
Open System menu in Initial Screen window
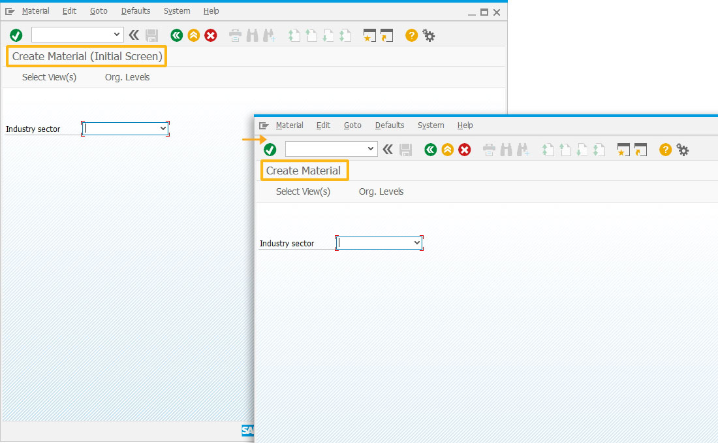click(x=177, y=11)
